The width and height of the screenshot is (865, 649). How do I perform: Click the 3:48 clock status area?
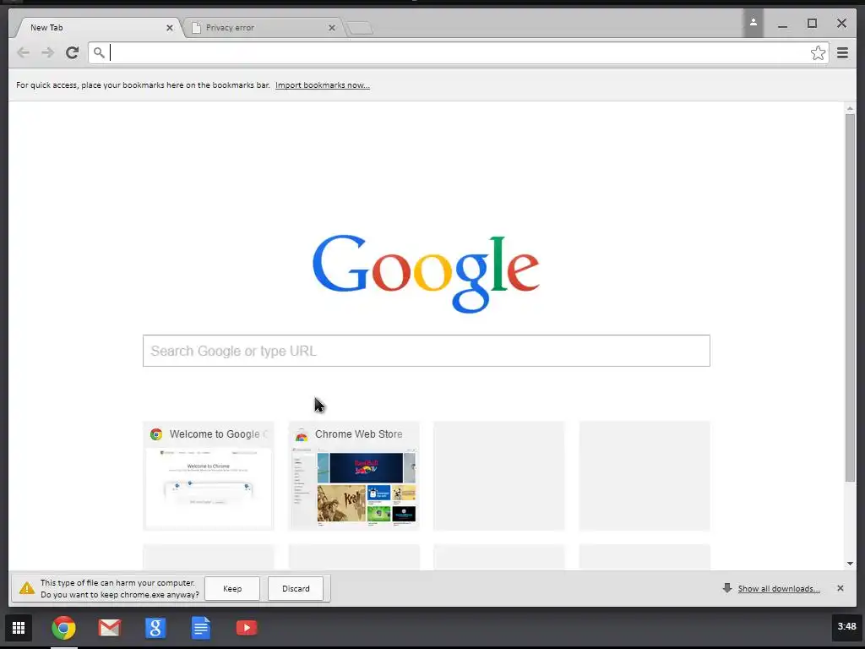846,626
